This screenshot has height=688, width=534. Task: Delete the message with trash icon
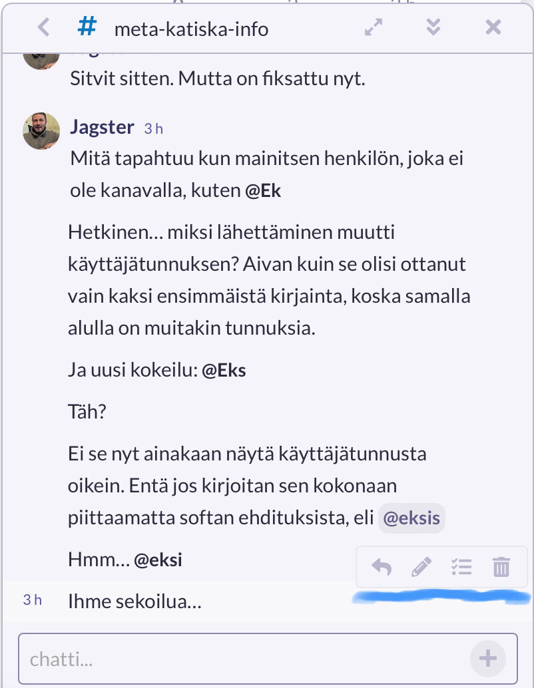pyautogui.click(x=501, y=568)
